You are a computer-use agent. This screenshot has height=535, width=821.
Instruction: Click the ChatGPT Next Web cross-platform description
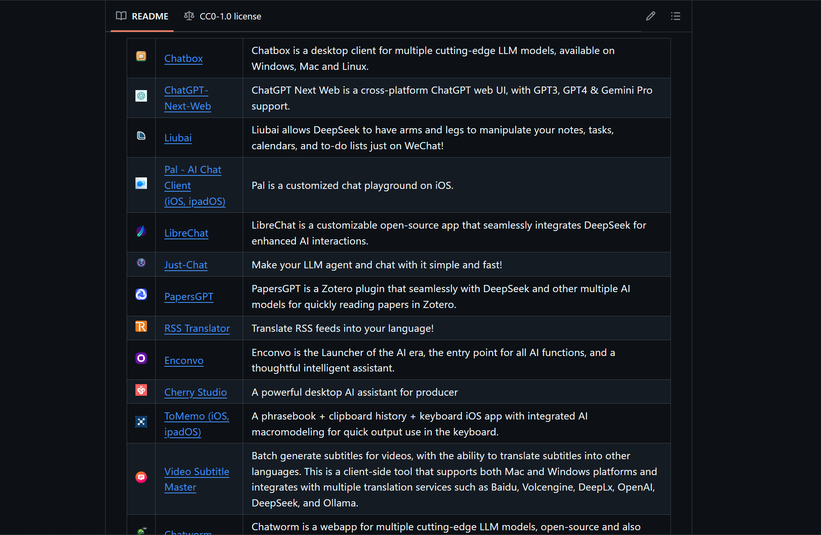coord(452,98)
